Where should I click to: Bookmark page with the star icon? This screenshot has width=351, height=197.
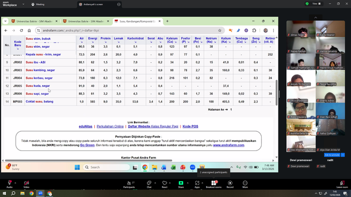point(219,31)
